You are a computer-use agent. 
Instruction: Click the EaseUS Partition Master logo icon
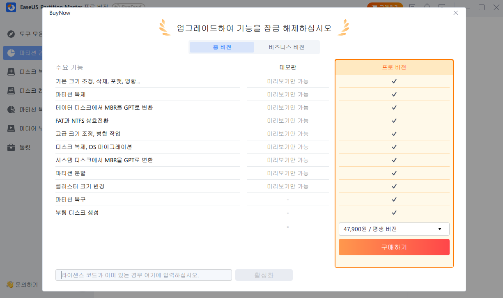tap(11, 7)
